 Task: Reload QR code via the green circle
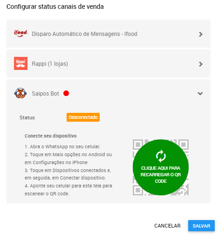tap(161, 167)
